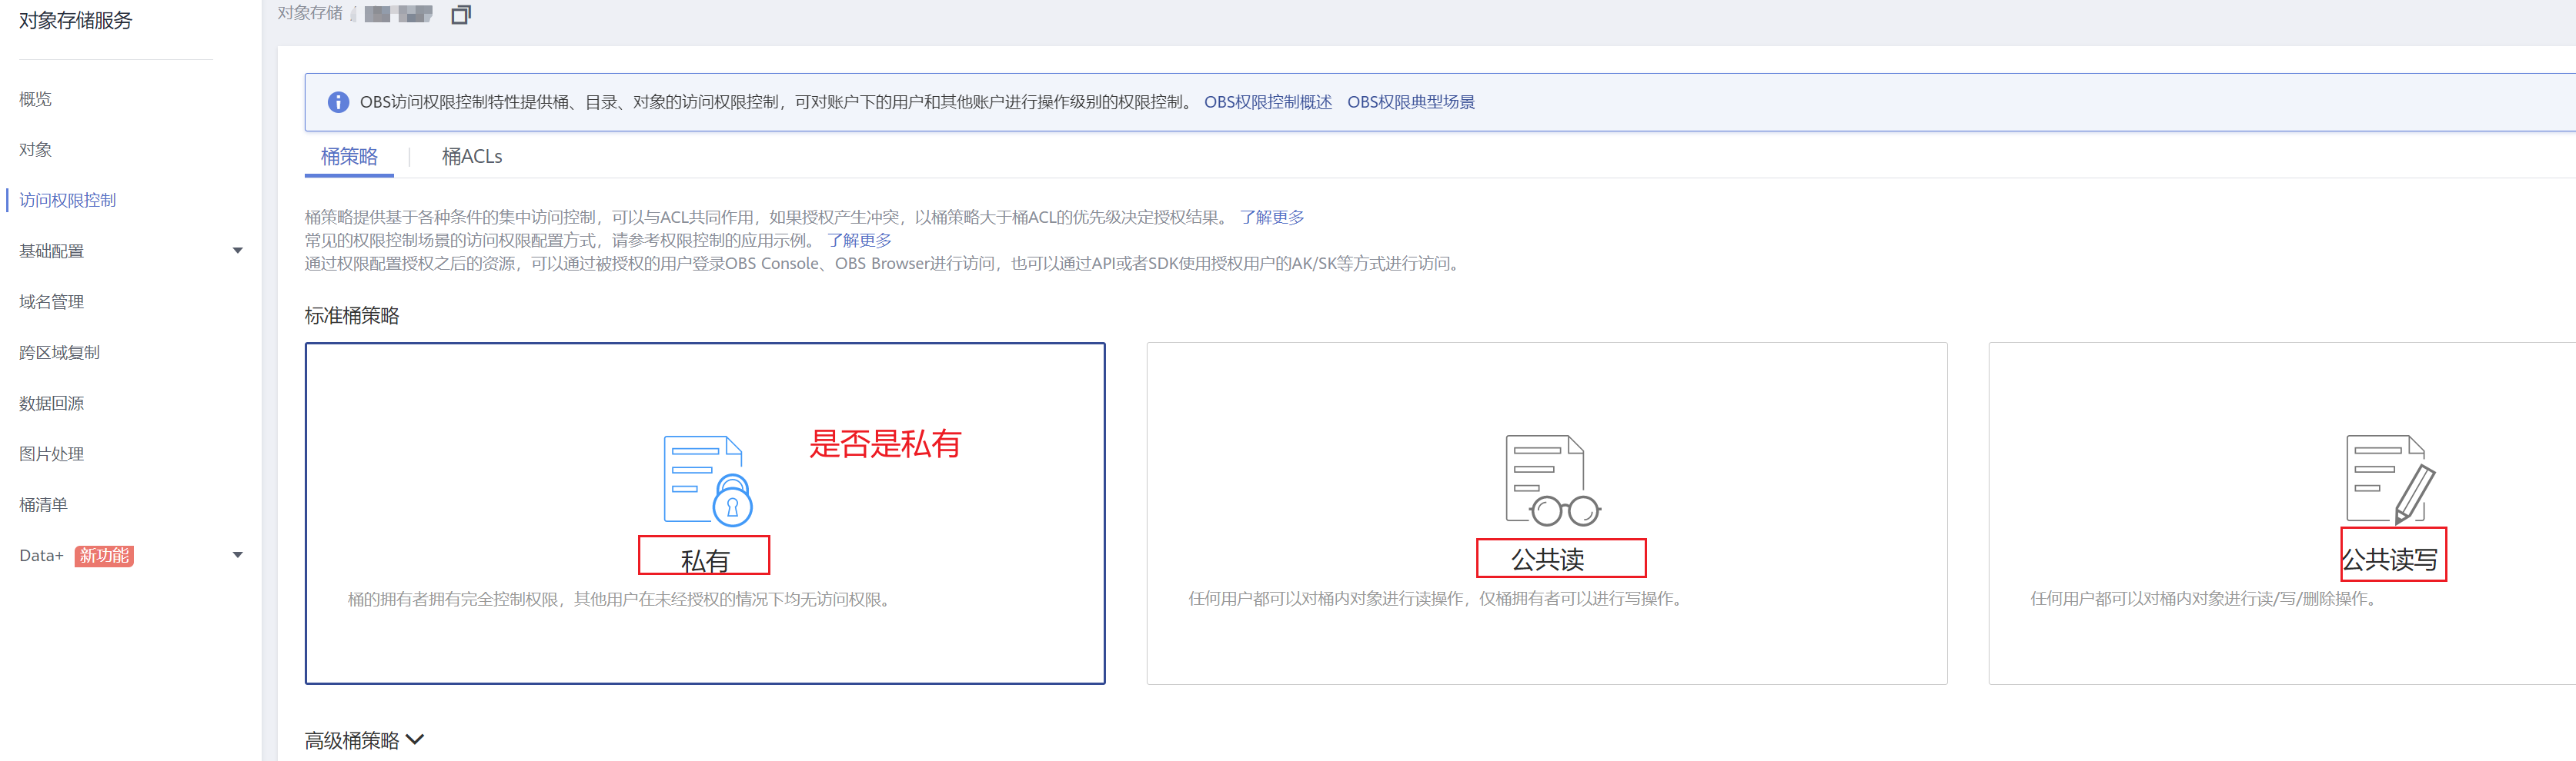Open the OBS权限典型场景 link
This screenshot has height=761, width=2576.
click(1410, 102)
